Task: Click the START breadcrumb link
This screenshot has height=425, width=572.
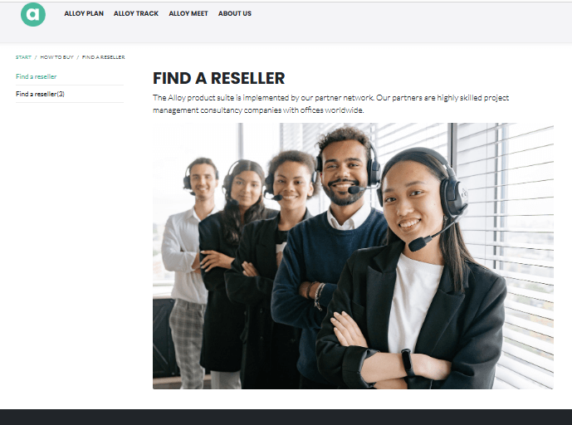Action: 23,57
